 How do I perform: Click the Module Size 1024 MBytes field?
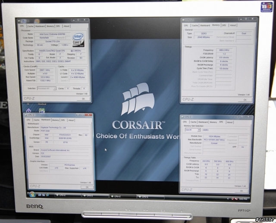pos(214,136)
